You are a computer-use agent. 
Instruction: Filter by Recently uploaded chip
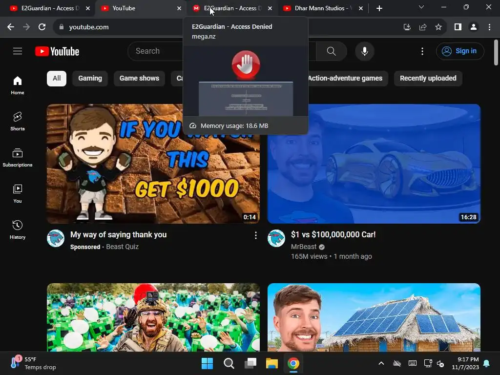tap(428, 79)
